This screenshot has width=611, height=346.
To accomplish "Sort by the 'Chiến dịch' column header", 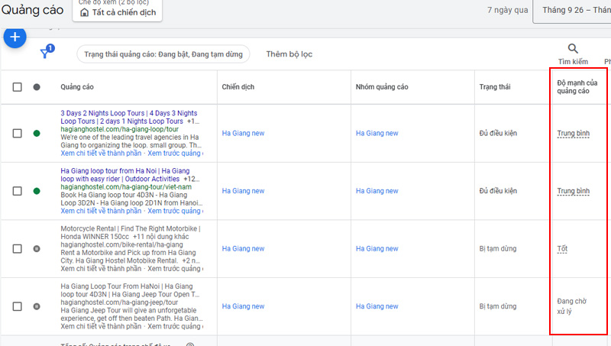I will [237, 87].
